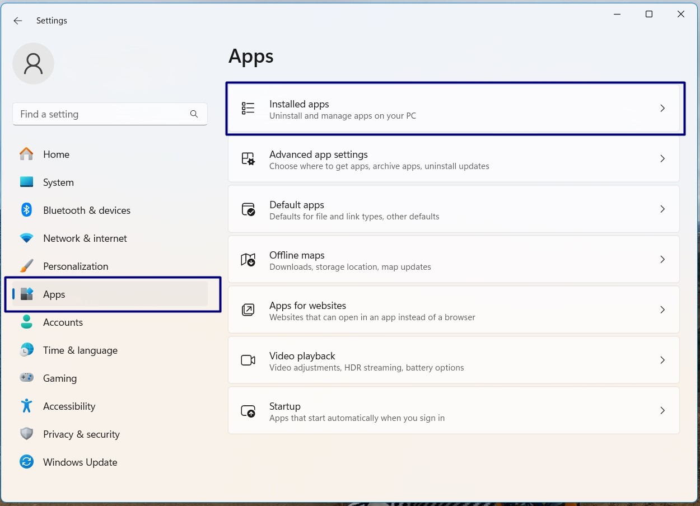
Task: Go to System in the sidebar
Action: 58,182
